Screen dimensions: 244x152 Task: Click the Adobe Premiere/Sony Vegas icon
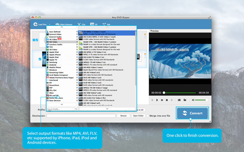coord(48,78)
